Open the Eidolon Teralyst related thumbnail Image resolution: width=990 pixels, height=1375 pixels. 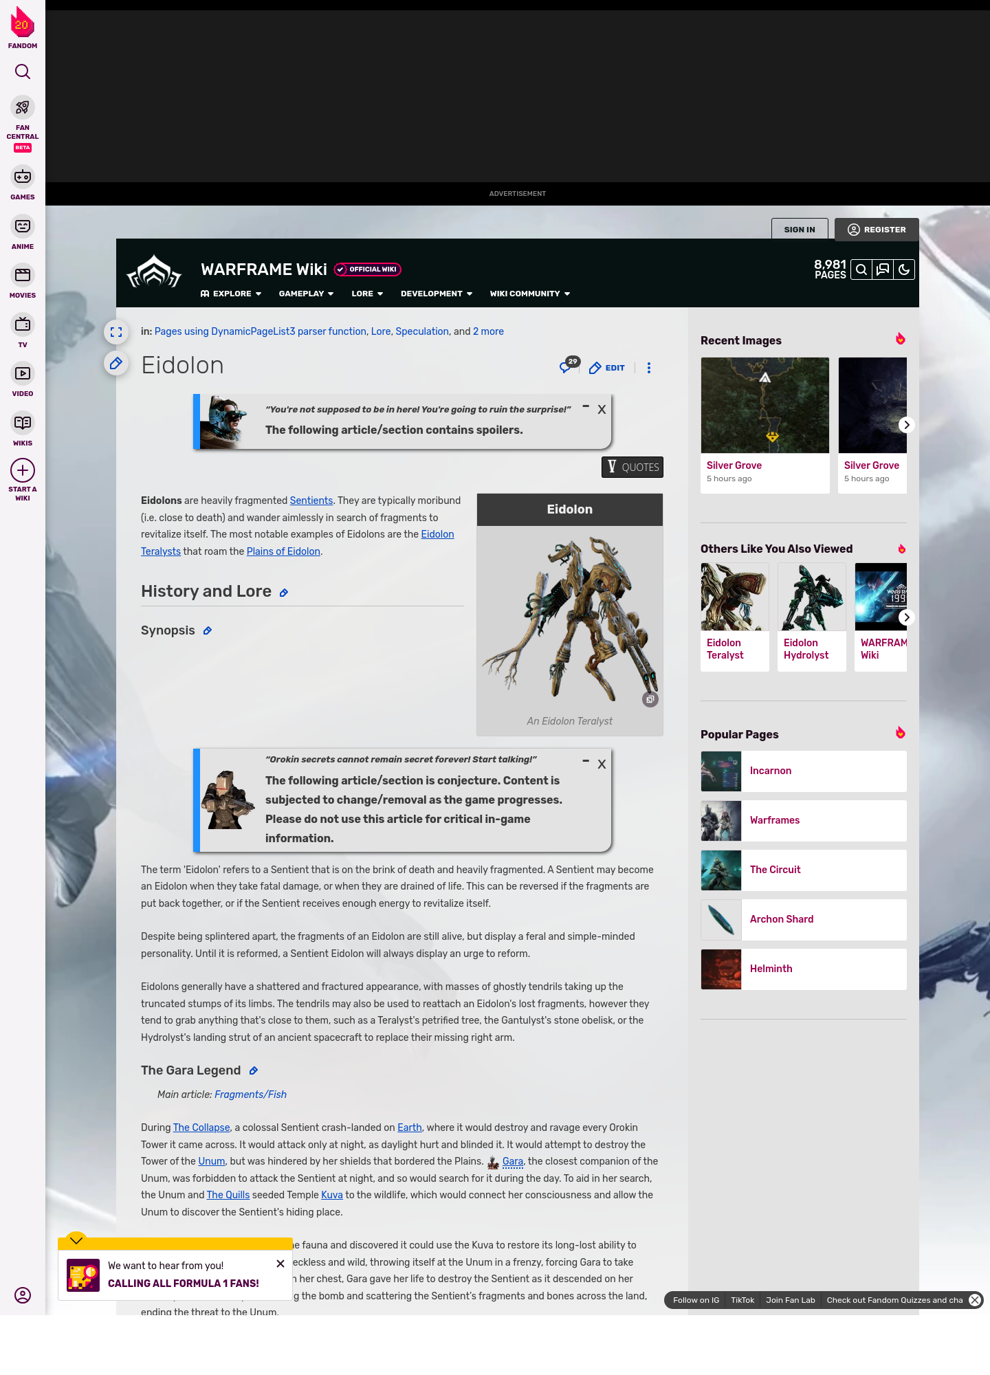coord(735,597)
